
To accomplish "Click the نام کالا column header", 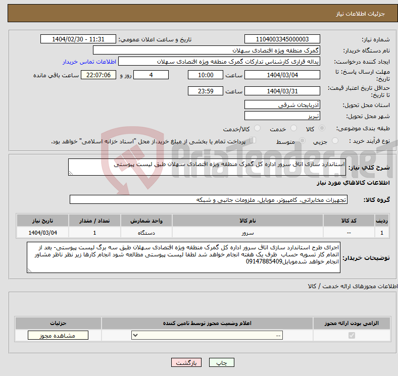I will (247, 221).
